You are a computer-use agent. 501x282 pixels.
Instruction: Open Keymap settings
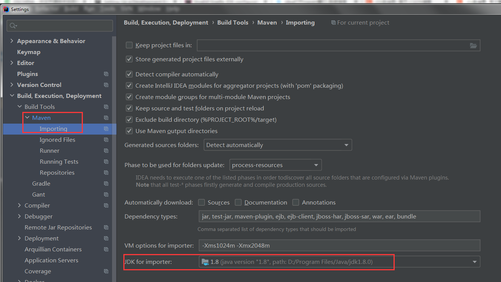click(x=29, y=52)
